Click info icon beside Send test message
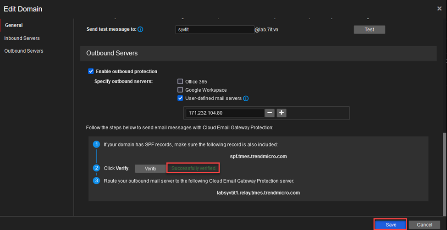Viewport: 447px width, 230px height. coord(140,29)
